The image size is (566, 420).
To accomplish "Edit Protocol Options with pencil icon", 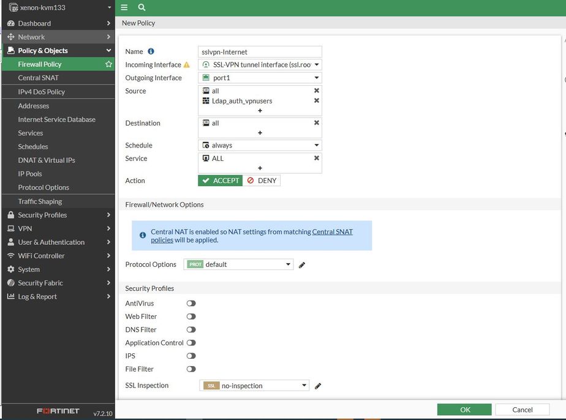I will click(x=302, y=265).
